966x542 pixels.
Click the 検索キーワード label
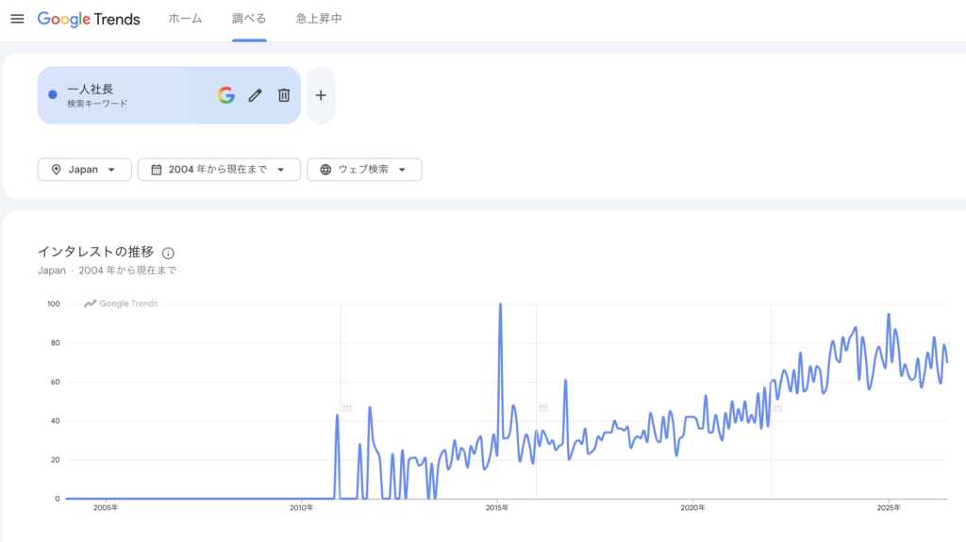coord(97,104)
